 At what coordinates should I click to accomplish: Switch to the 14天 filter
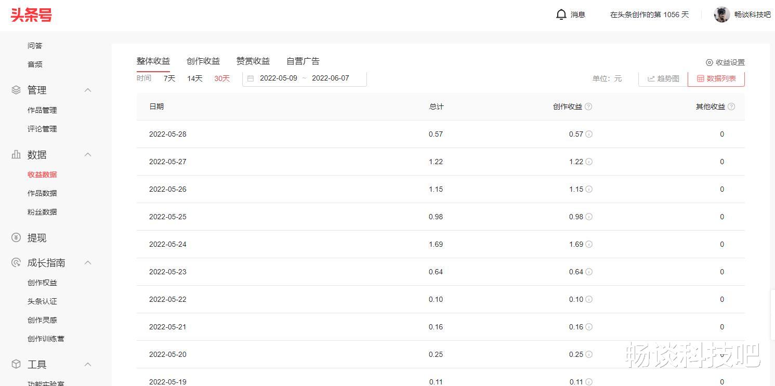(x=194, y=78)
